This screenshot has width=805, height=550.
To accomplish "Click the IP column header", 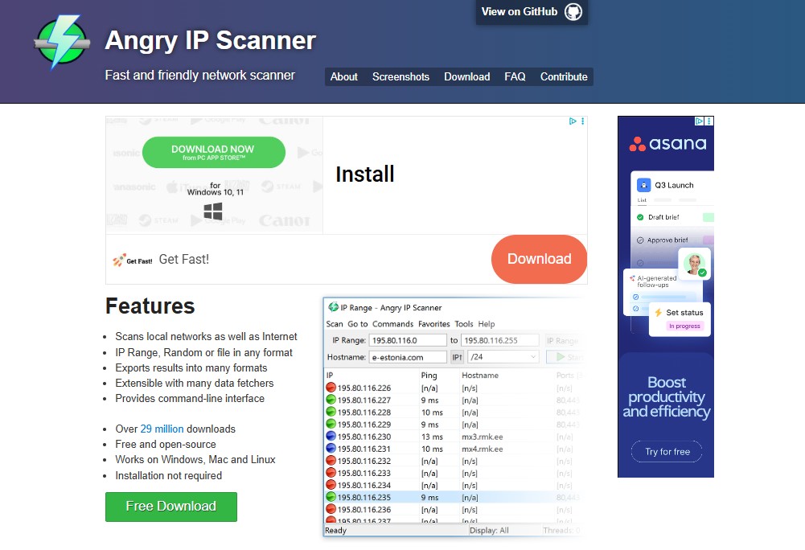I will coord(330,376).
